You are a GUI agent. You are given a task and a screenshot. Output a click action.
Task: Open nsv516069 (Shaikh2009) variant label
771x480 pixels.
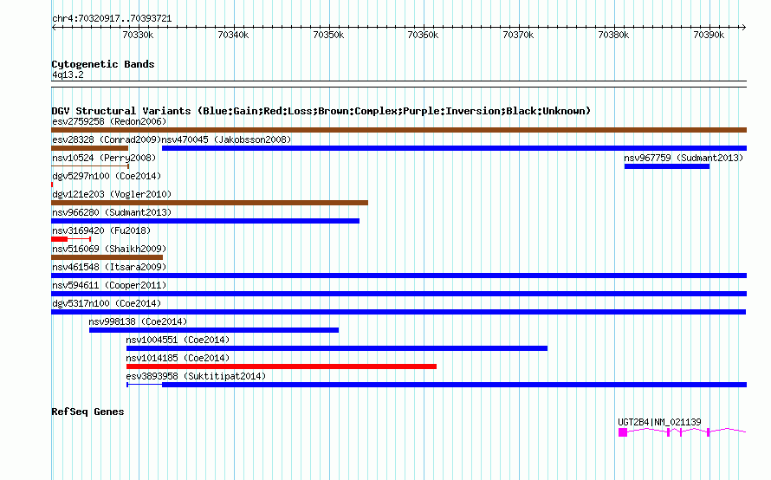pos(109,249)
